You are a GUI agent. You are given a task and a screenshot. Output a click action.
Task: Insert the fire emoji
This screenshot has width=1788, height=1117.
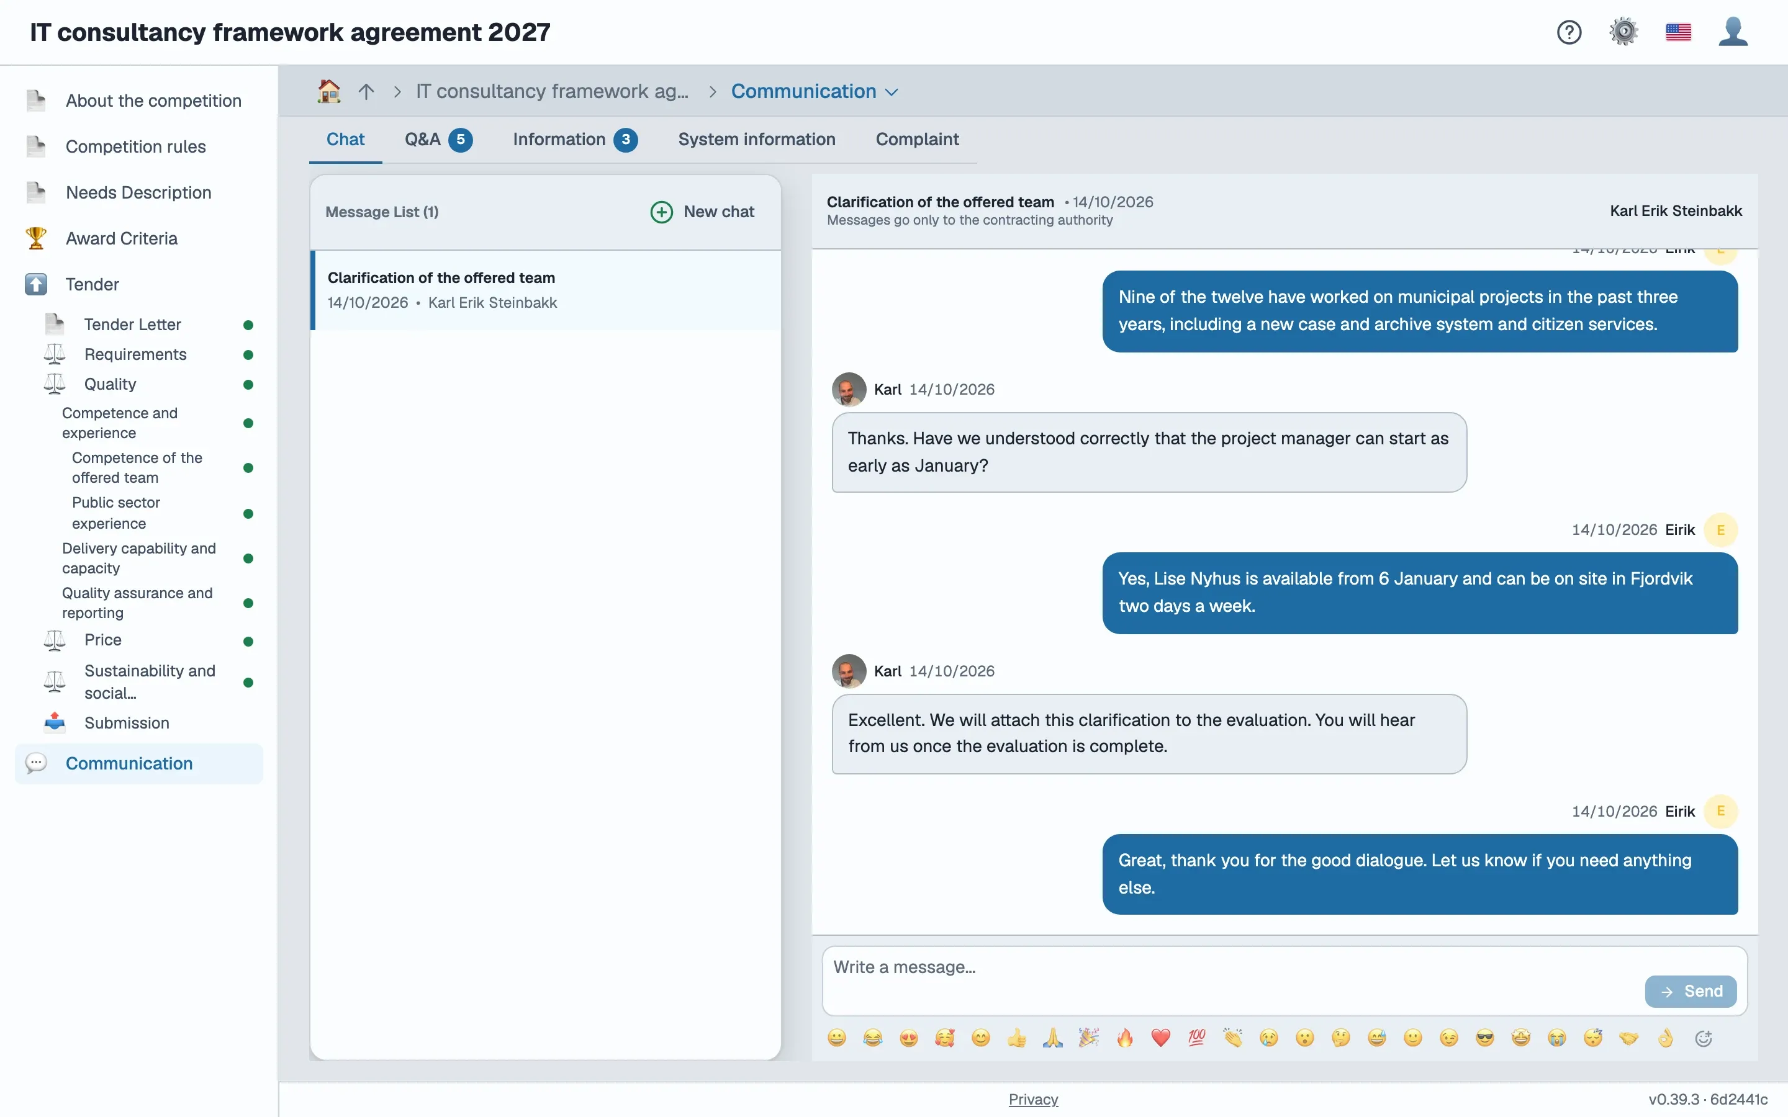1124,1038
